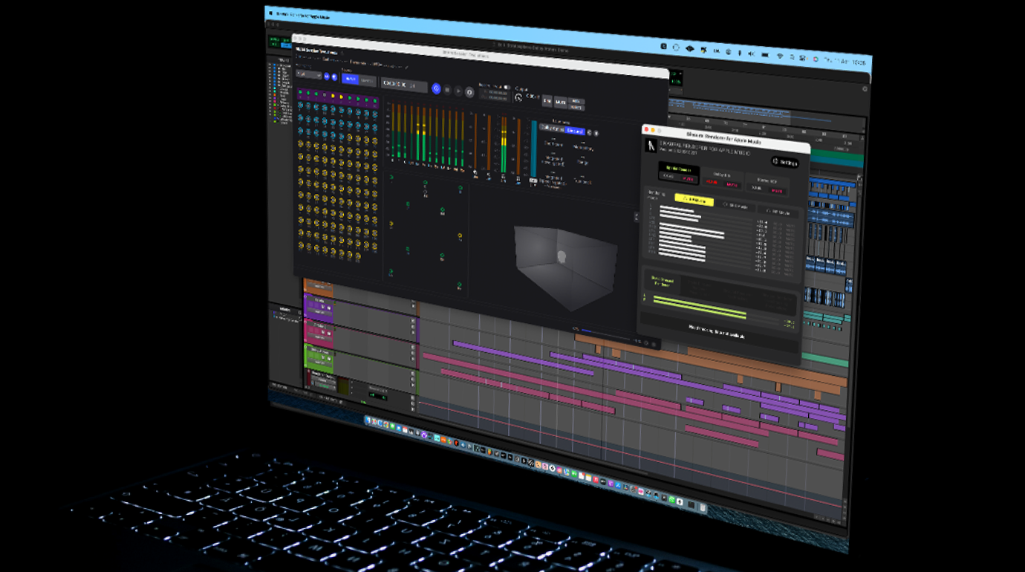Select the middle tab beside the yellow tab
This screenshot has height=572, width=1025.
pyautogui.click(x=735, y=206)
